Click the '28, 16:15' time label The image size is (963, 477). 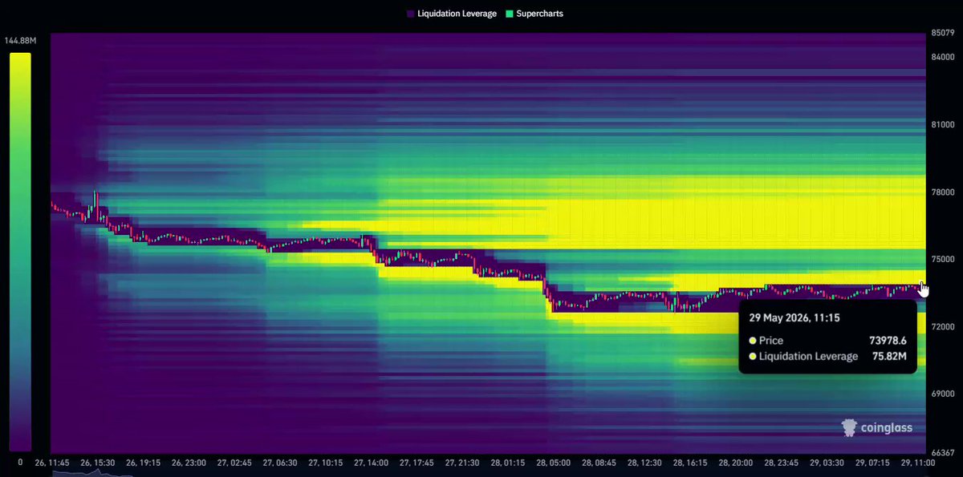click(692, 463)
